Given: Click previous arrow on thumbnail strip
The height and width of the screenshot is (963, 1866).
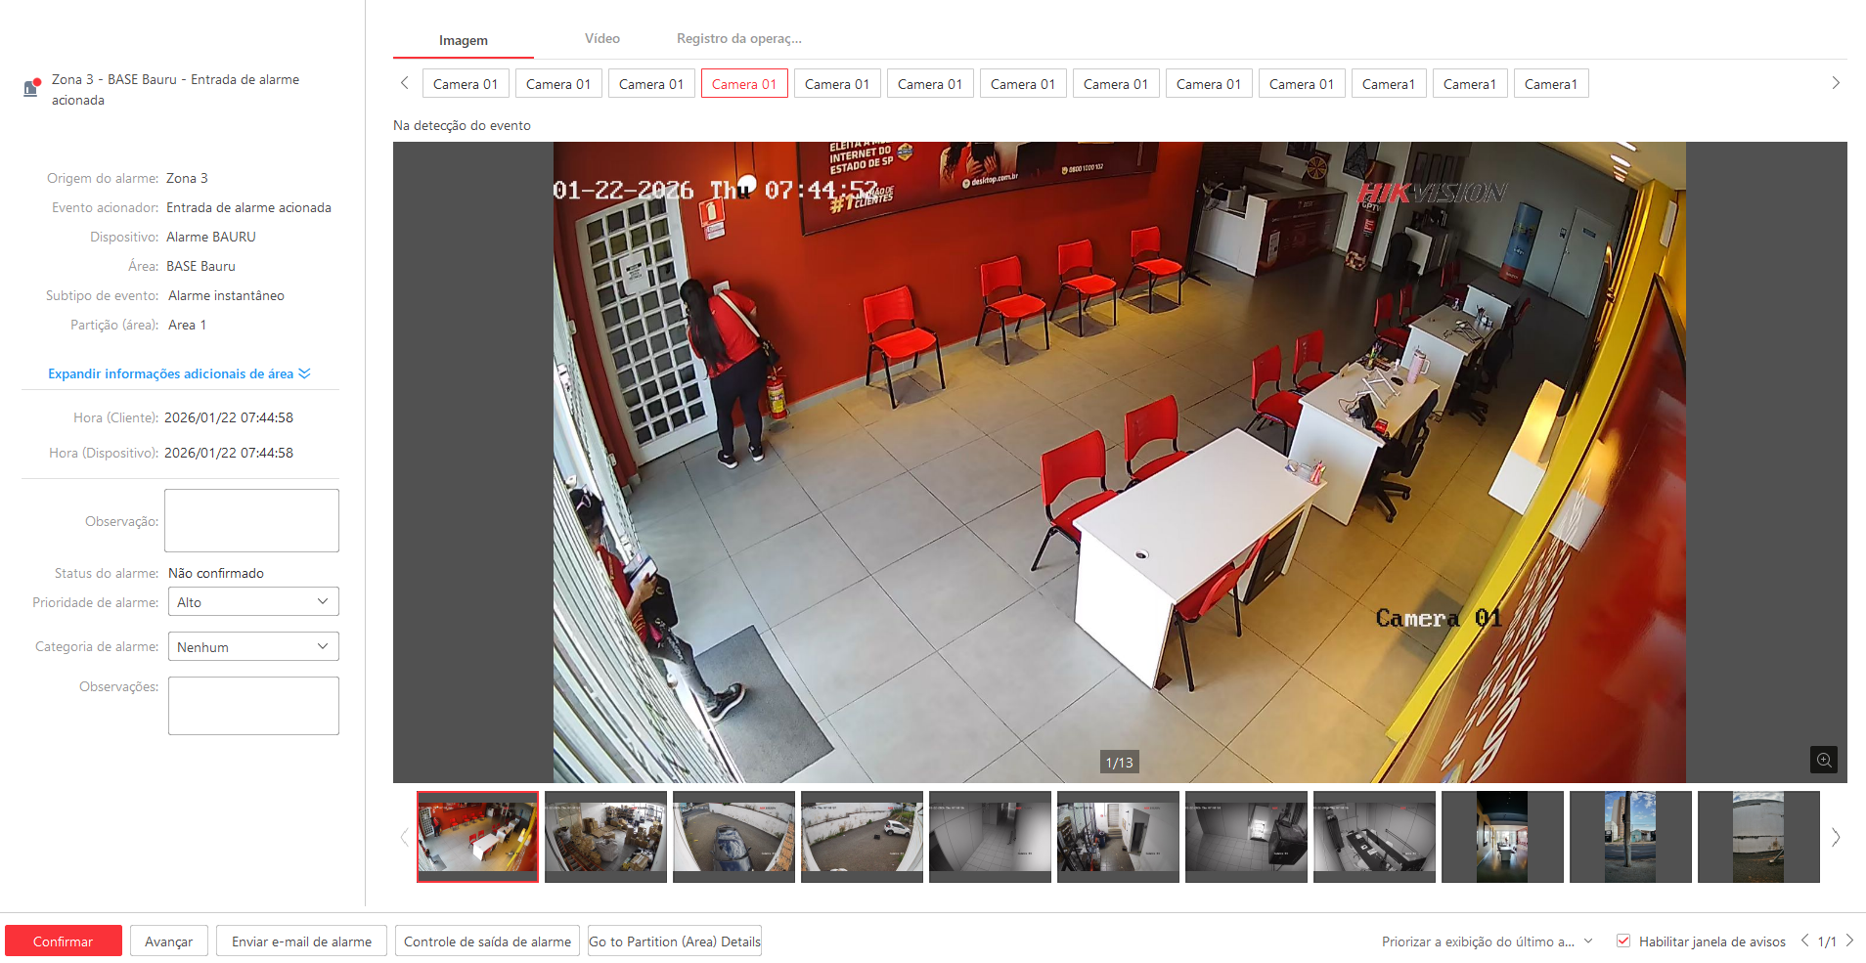Looking at the screenshot, I should (404, 837).
